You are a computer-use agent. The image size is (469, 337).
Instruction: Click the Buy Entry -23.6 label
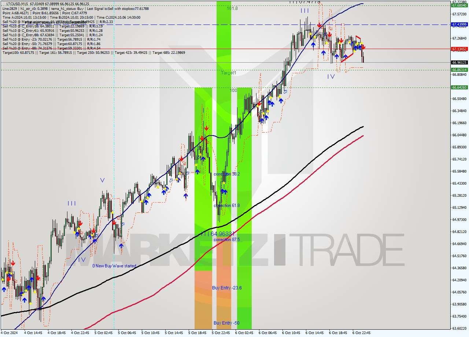pyautogui.click(x=227, y=288)
